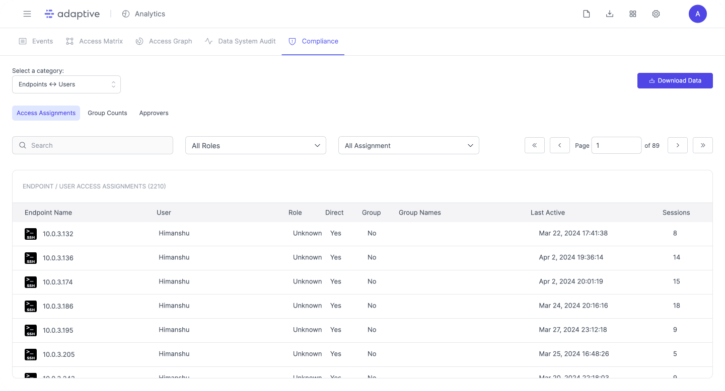The height and width of the screenshot is (391, 725).
Task: Jump to the last page
Action: [703, 145]
